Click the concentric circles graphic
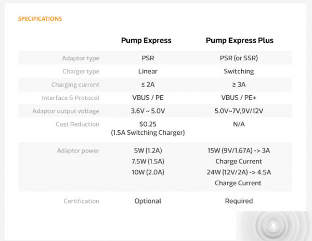The image size is (312, 241). coord(274,226)
